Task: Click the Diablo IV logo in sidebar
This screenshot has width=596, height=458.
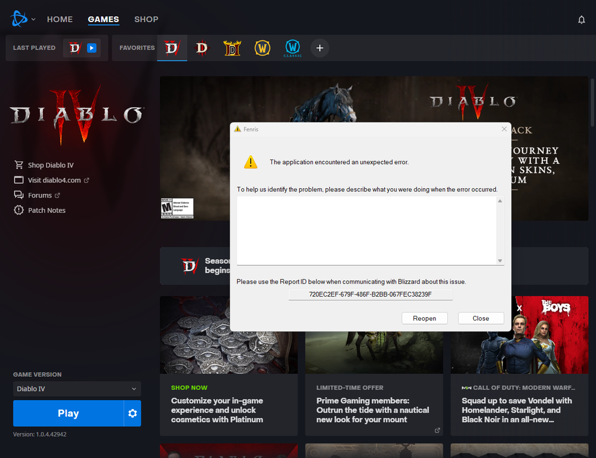Action: pos(77,115)
